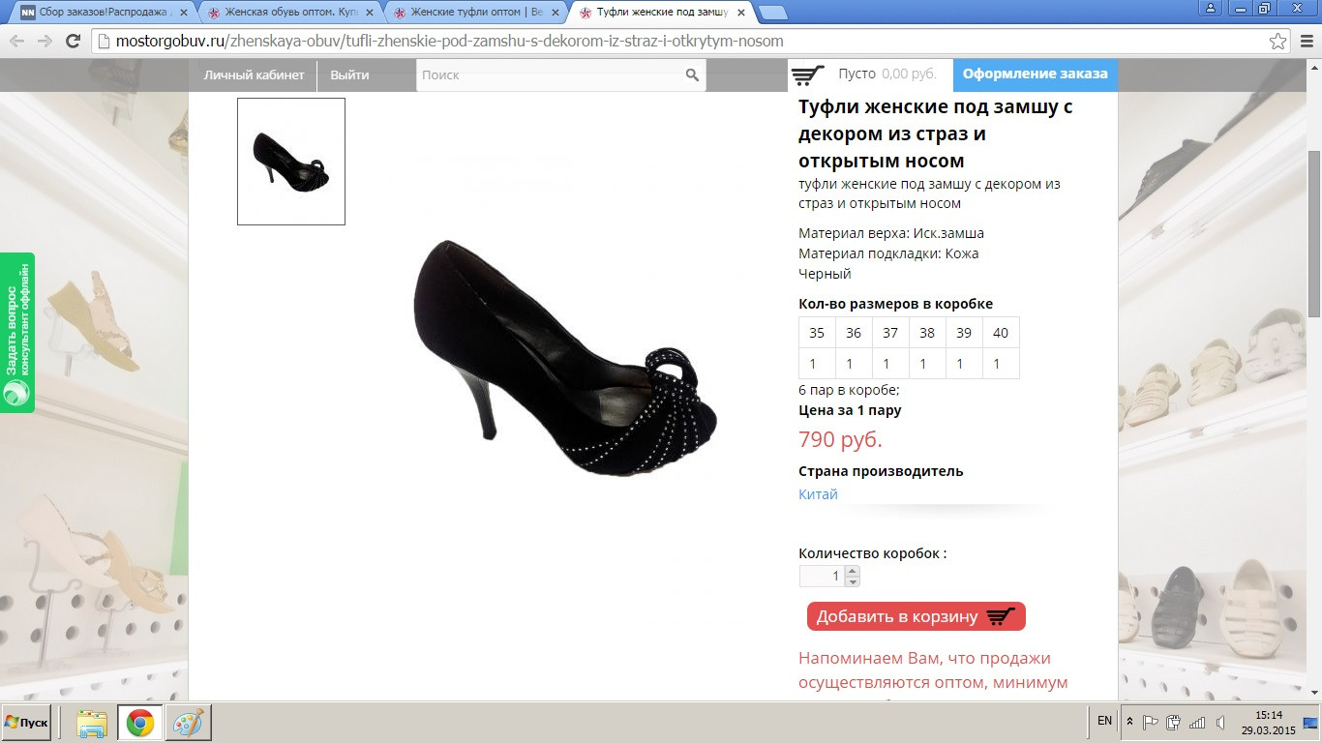The height and width of the screenshot is (743, 1322).
Task: Click the browser forward arrow
Action: click(x=45, y=41)
